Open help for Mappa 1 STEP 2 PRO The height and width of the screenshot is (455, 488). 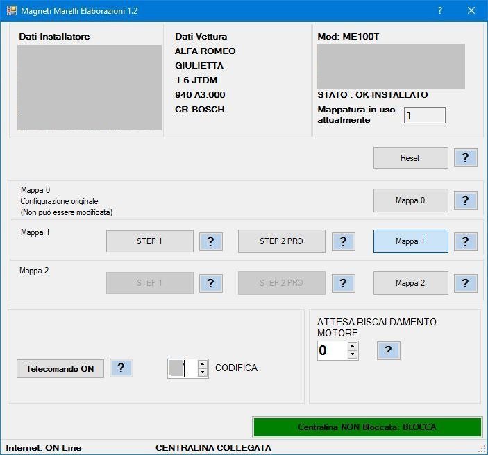click(344, 241)
